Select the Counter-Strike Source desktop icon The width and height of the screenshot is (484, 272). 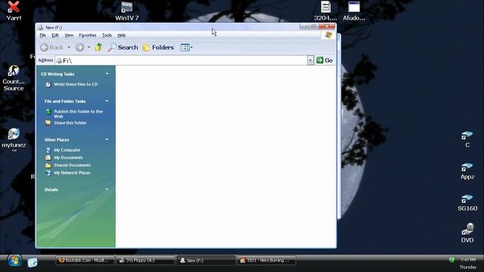pyautogui.click(x=14, y=78)
